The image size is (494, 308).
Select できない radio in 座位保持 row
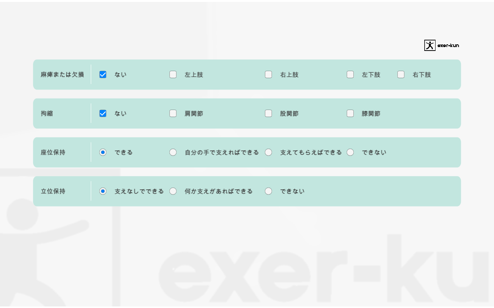(350, 152)
